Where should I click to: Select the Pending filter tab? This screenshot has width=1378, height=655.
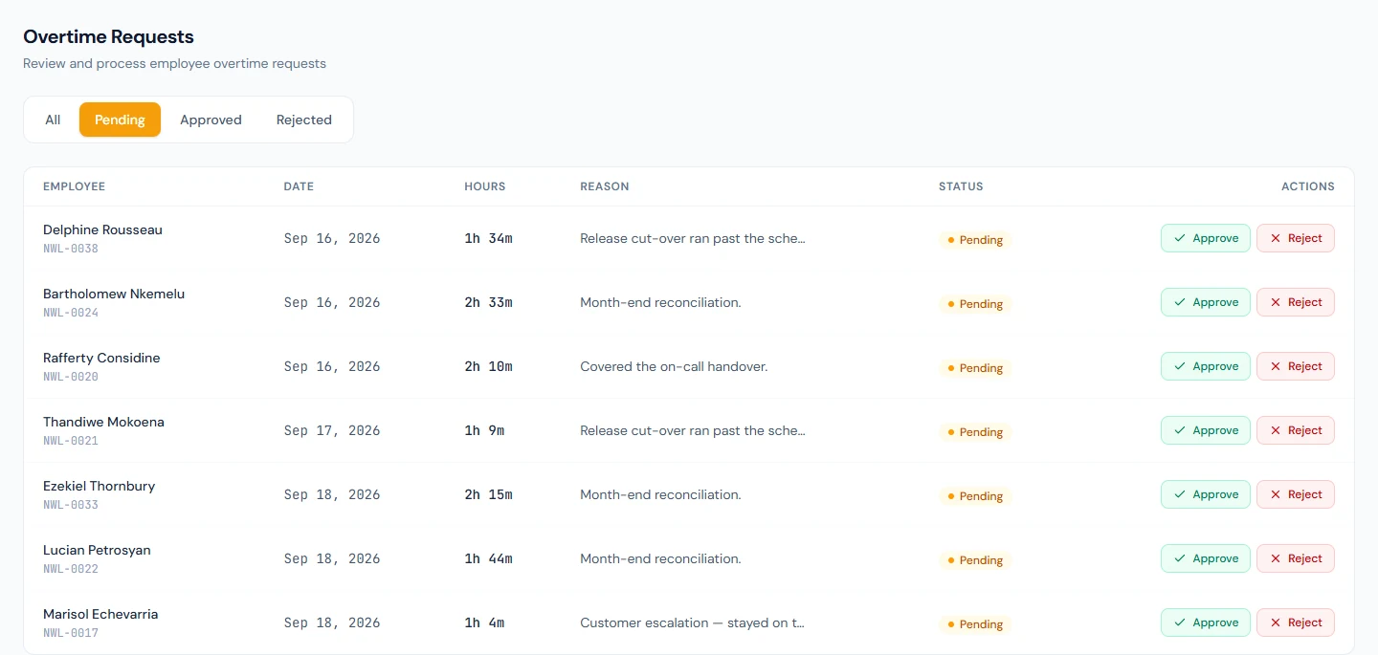pos(120,120)
